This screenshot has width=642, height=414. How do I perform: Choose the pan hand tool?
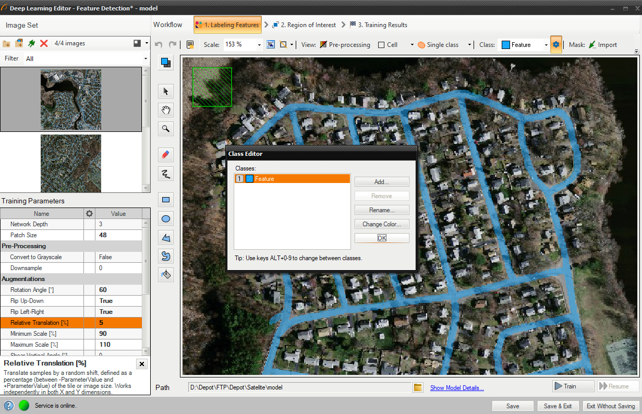(166, 110)
